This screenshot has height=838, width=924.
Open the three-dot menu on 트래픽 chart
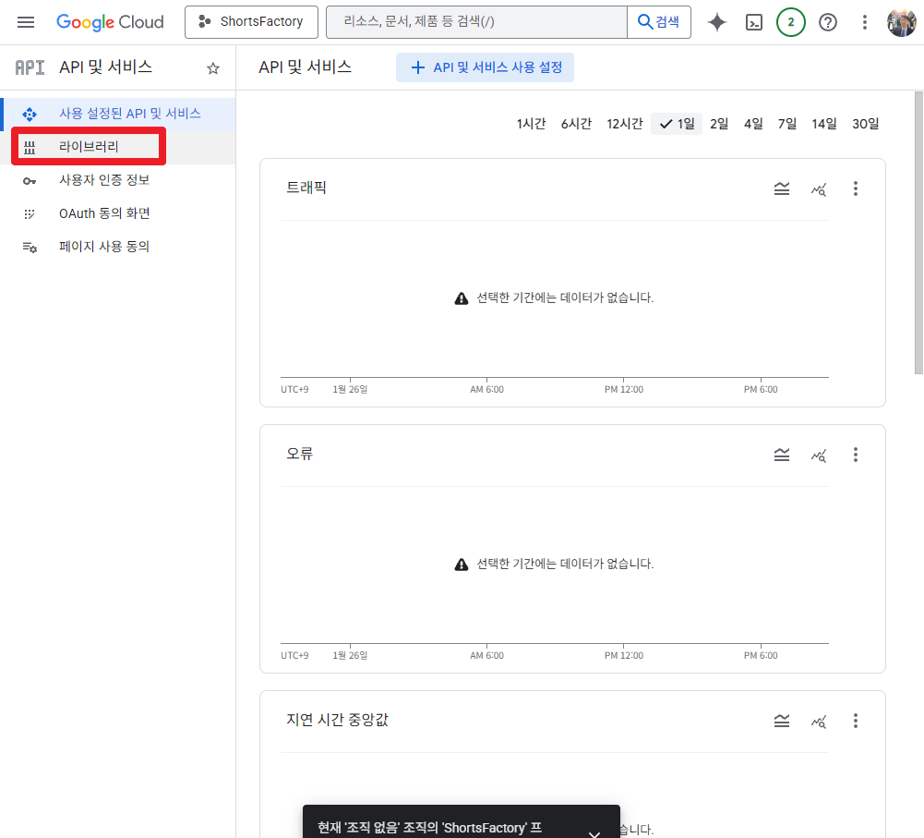(855, 188)
